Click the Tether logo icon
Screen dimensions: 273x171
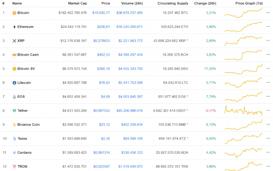[x=14, y=111]
